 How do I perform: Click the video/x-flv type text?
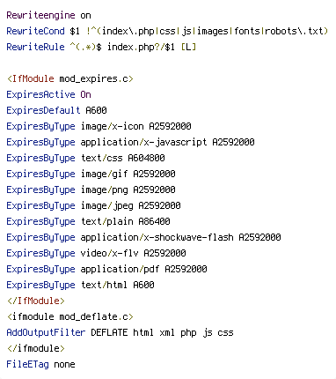110,253
